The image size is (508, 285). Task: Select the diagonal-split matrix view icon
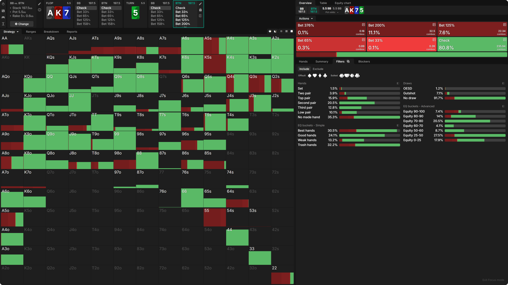click(x=275, y=31)
